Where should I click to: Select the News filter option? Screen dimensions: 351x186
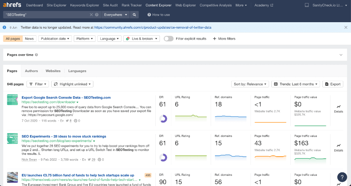pyautogui.click(x=29, y=38)
